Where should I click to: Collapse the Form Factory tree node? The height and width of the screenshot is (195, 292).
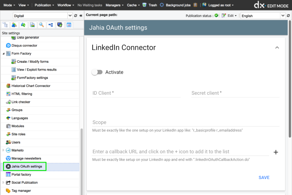pos(4,53)
